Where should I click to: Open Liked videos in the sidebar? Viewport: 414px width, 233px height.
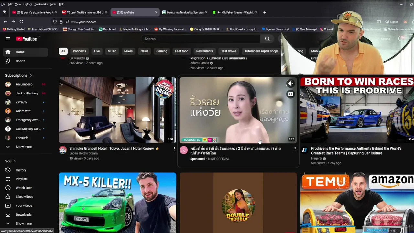pyautogui.click(x=25, y=197)
